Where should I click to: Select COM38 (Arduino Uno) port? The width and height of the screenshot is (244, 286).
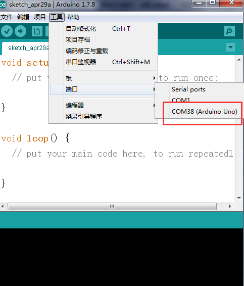205,112
